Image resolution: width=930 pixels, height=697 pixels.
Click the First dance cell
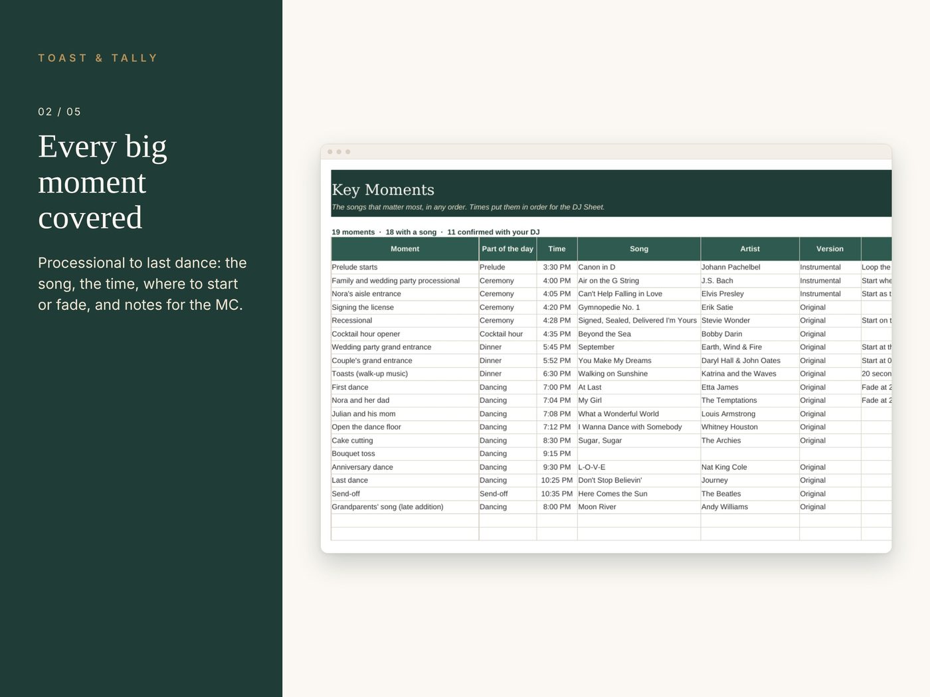pyautogui.click(x=405, y=387)
